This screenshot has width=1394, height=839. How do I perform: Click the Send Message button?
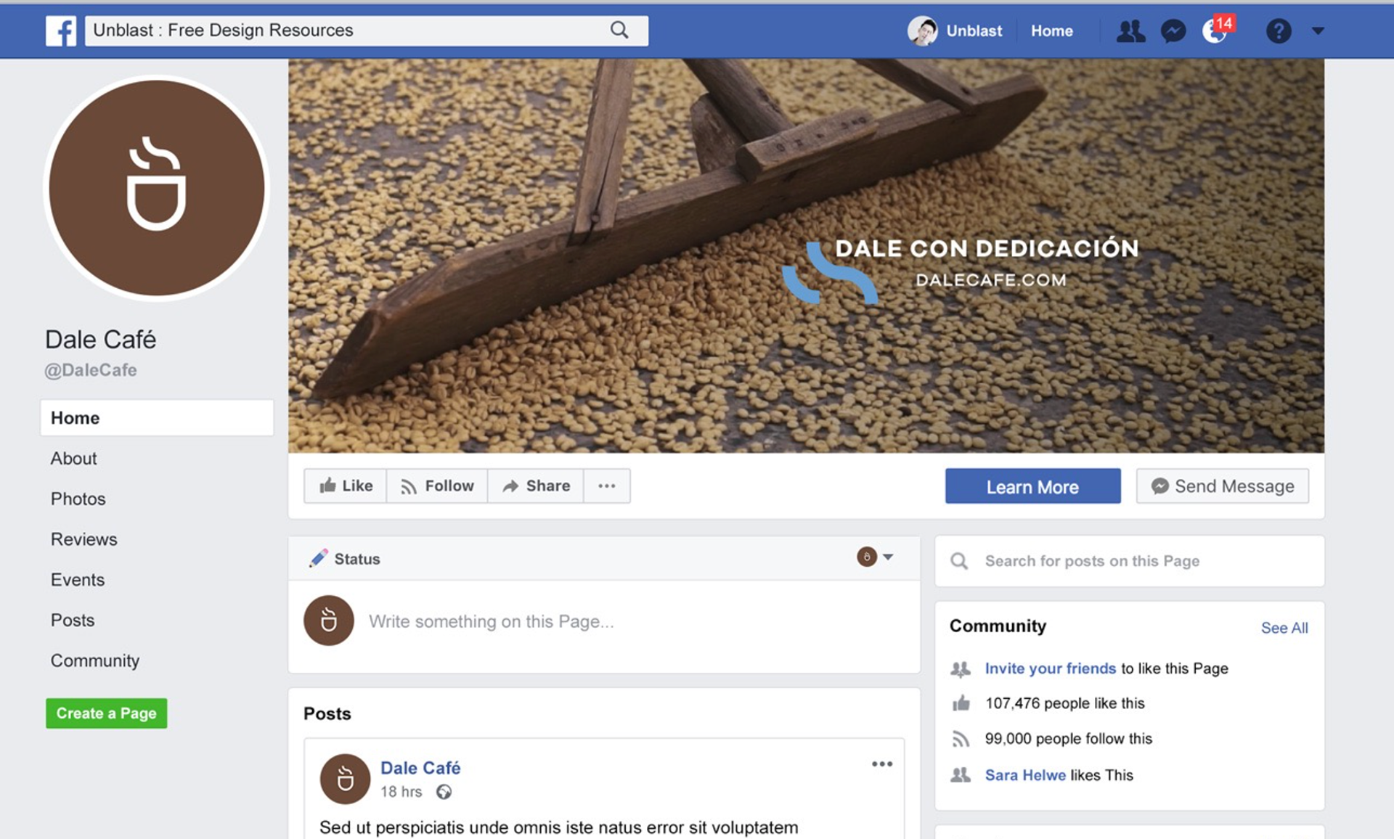[x=1223, y=486]
